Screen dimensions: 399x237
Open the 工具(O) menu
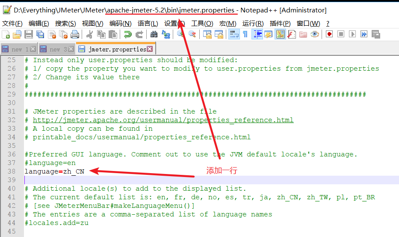click(x=202, y=24)
